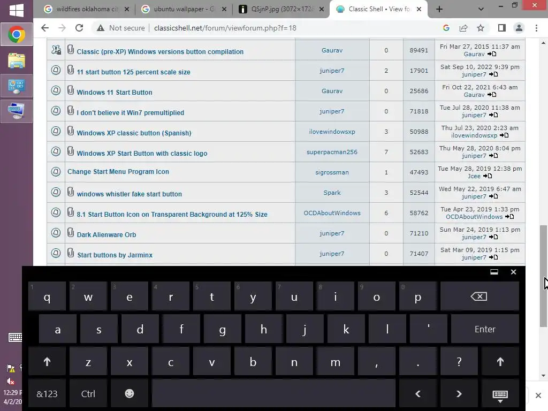Screen dimensions: 548x411
Task: Toggle the browser side panel
Action: (502, 28)
